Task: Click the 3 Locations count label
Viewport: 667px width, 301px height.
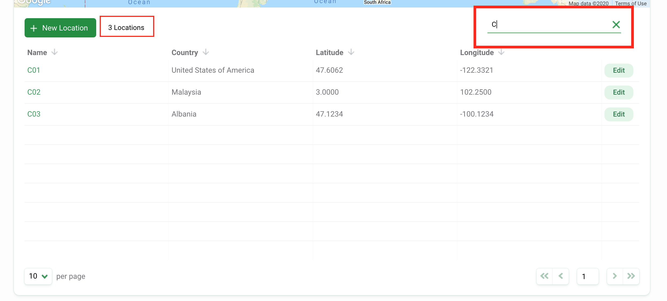Action: click(126, 28)
